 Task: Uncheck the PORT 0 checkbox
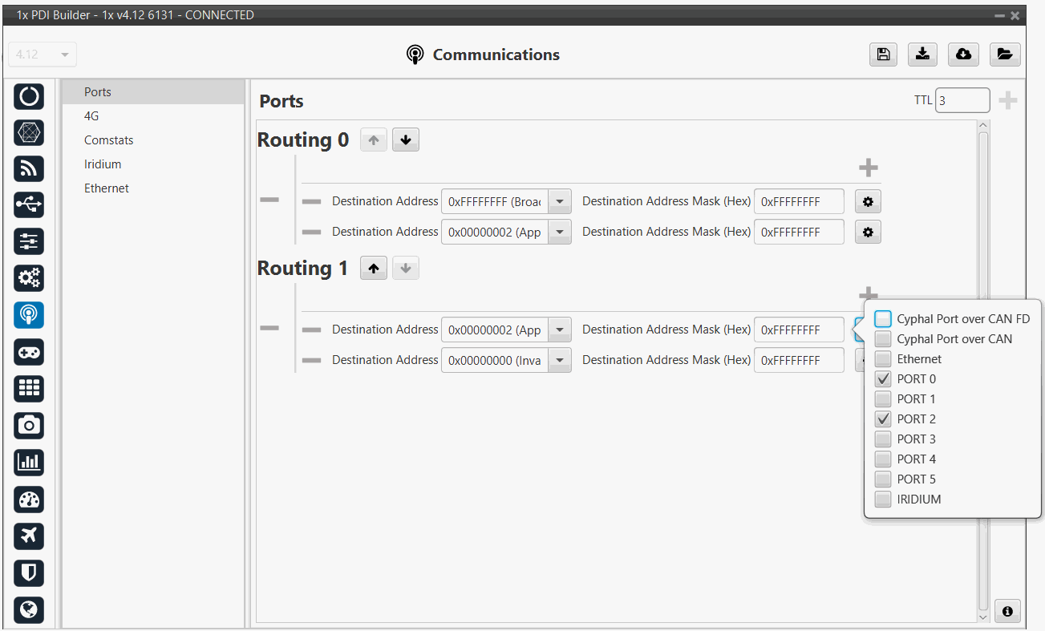click(883, 379)
